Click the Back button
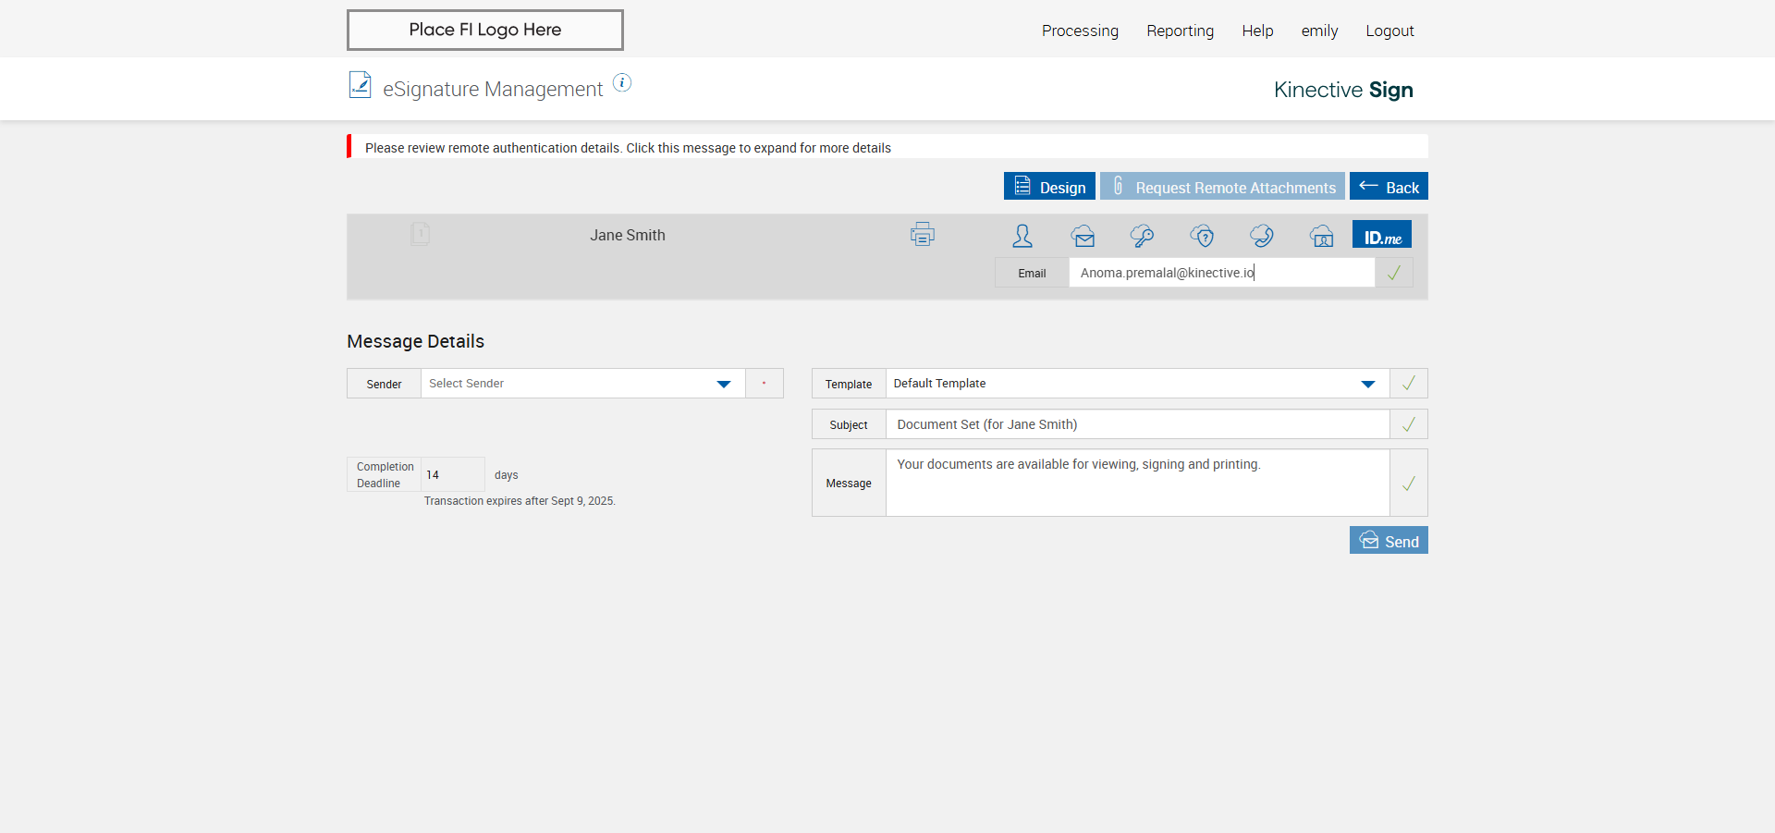Viewport: 1775px width, 833px height. [1389, 187]
